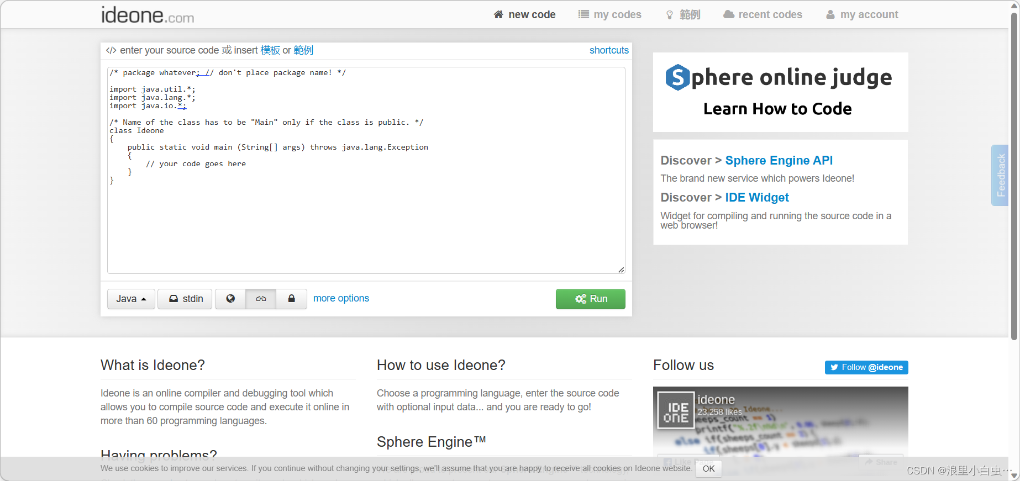
Task: Click the scrollbar down arrow
Action: pyautogui.click(x=1014, y=475)
